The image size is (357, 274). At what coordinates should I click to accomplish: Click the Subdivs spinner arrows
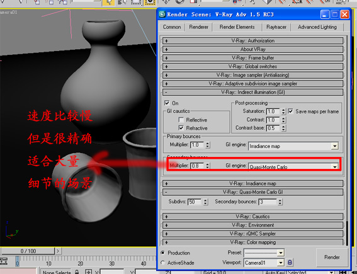coord(205,202)
